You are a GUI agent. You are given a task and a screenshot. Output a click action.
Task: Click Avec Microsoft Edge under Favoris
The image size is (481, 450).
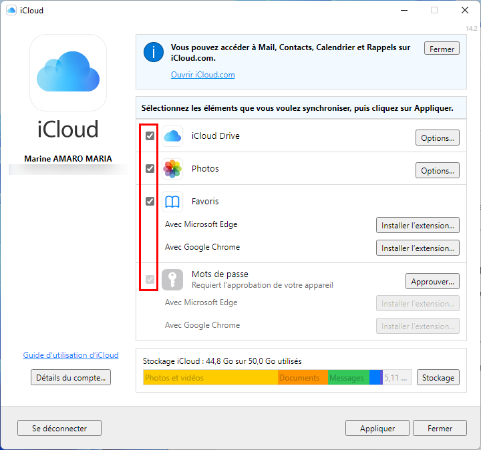pyautogui.click(x=201, y=224)
